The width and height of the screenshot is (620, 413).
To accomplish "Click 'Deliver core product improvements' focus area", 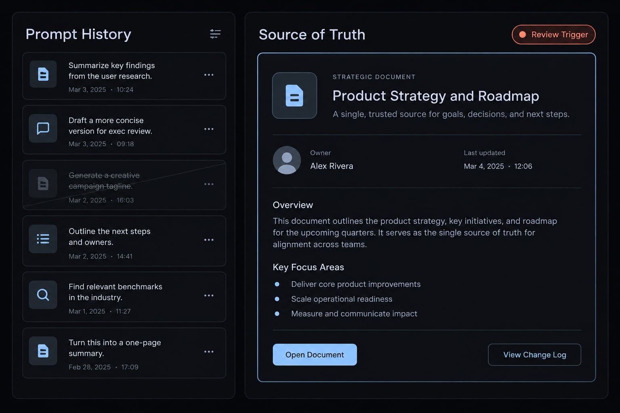I will point(356,284).
